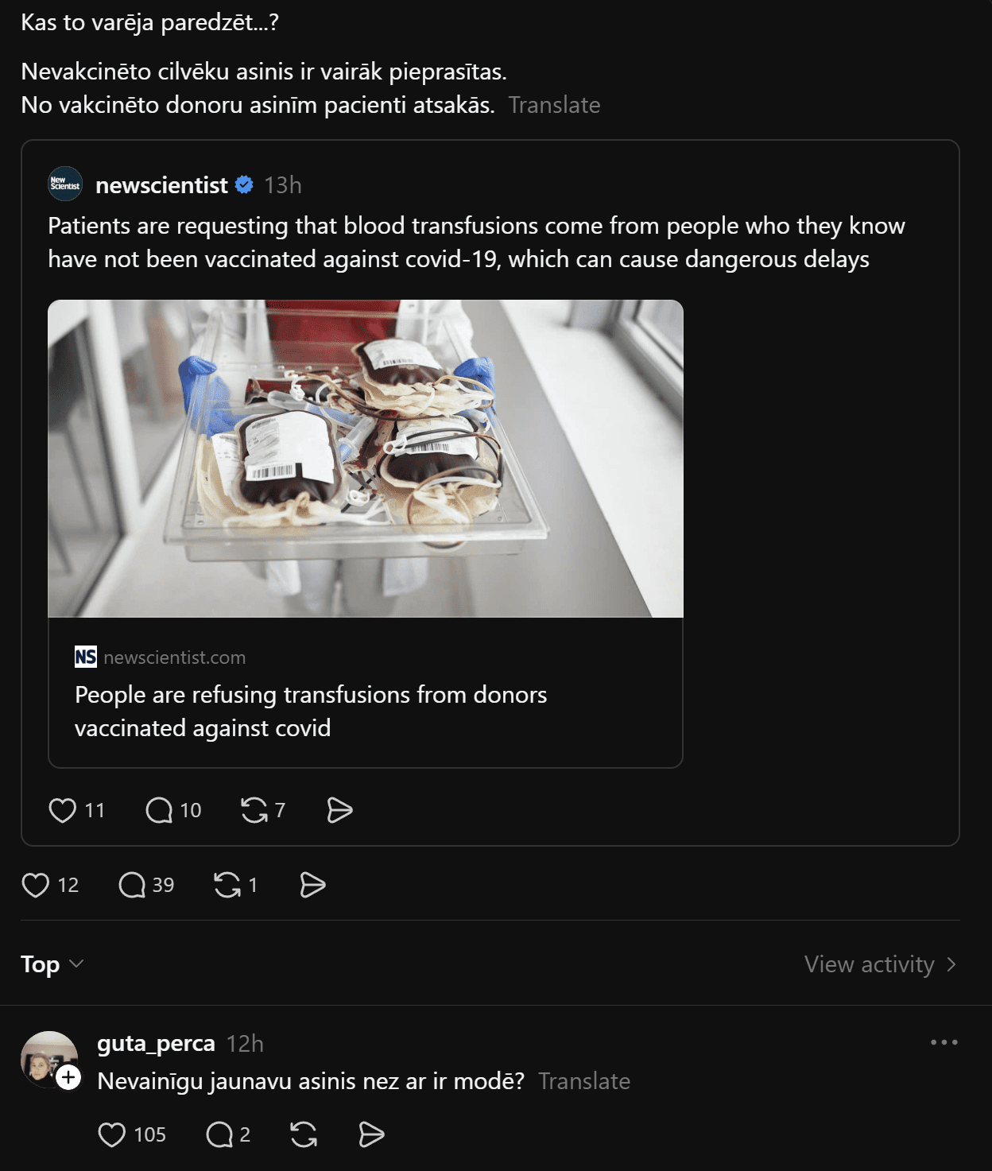Like the main post with 12 likes
This screenshot has width=992, height=1171.
pos(36,885)
